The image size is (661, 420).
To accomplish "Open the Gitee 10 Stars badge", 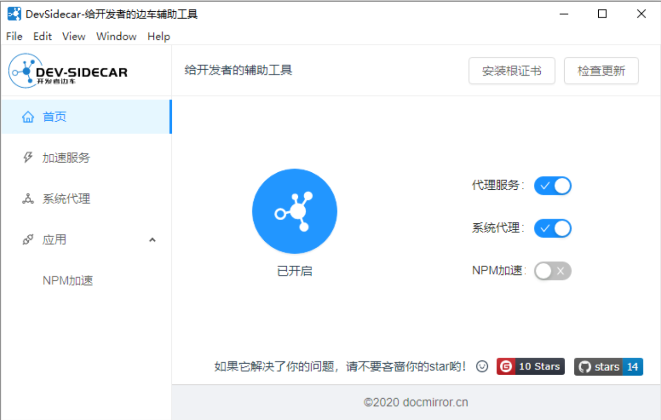I will (531, 366).
